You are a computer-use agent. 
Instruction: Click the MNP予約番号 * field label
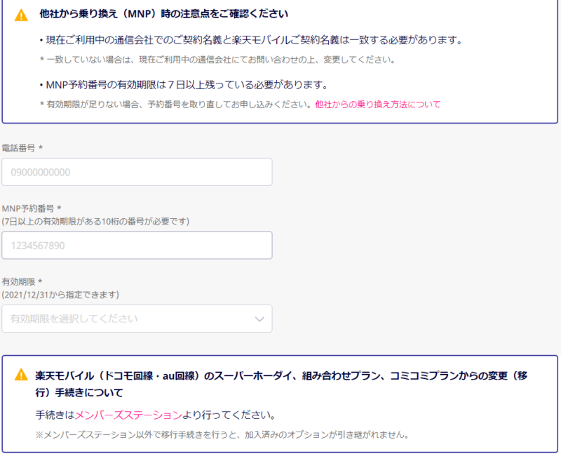coord(32,208)
